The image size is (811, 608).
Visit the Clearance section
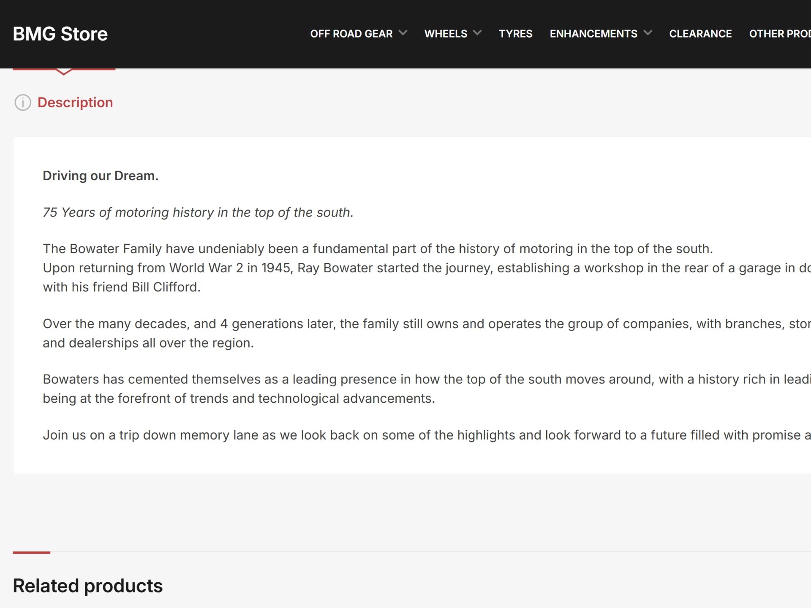700,34
